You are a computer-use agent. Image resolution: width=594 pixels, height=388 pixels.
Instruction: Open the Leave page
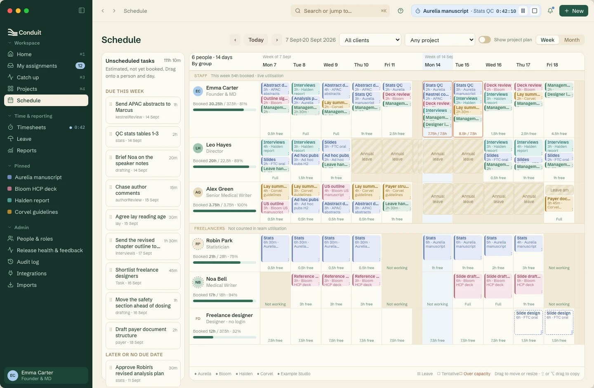(46, 139)
